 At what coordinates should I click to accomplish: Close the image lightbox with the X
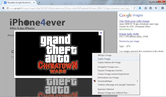click(101, 33)
